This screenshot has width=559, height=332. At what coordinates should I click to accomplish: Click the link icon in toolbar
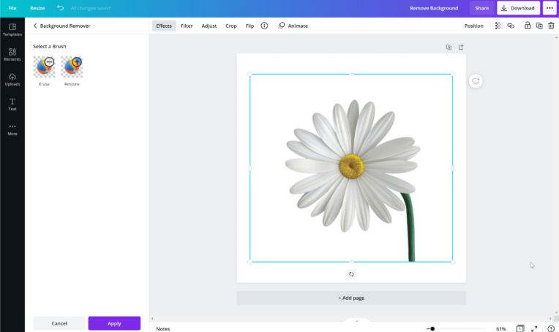pos(511,26)
